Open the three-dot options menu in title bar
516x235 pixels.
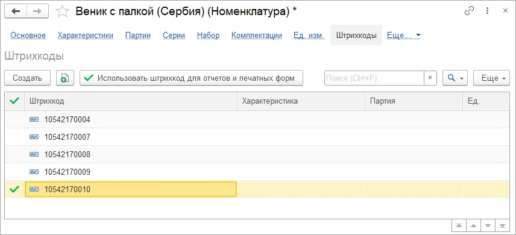click(x=488, y=11)
